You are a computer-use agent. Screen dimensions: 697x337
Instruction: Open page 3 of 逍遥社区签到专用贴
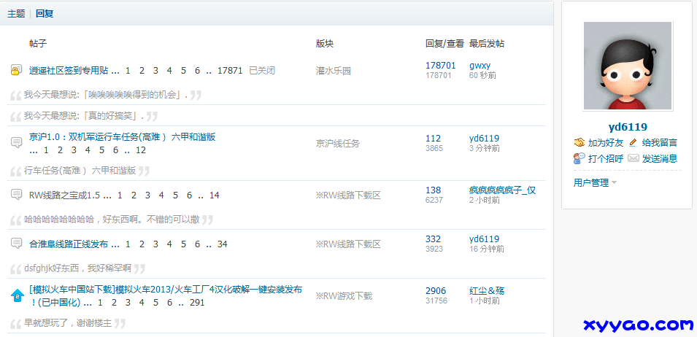point(155,70)
